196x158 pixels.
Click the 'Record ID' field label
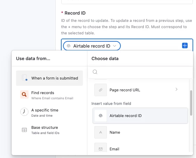click(x=75, y=13)
